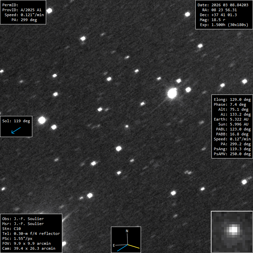Select the brightest star in the field
The image size is (253, 253).
pyautogui.click(x=172, y=93)
